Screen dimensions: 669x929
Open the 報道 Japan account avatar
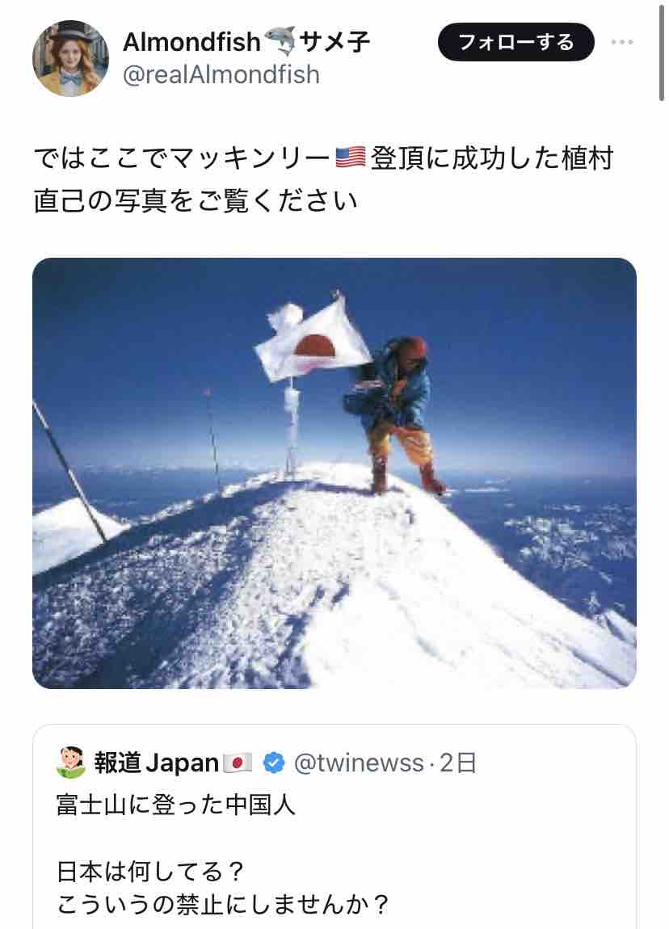(70, 762)
